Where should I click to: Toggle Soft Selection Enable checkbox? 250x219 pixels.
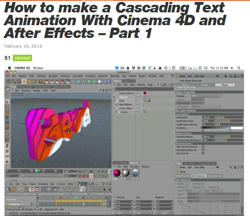point(187,183)
